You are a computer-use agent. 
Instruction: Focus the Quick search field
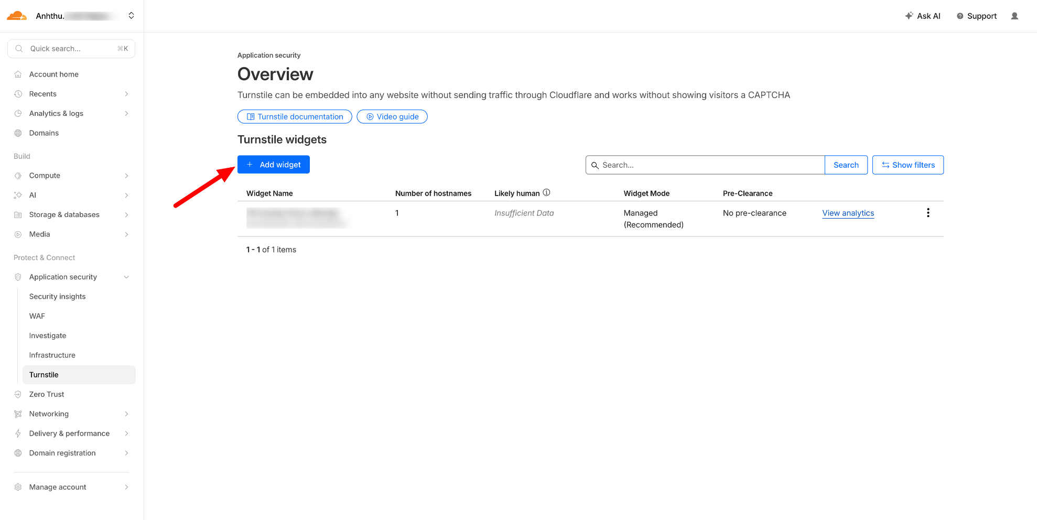pos(71,49)
